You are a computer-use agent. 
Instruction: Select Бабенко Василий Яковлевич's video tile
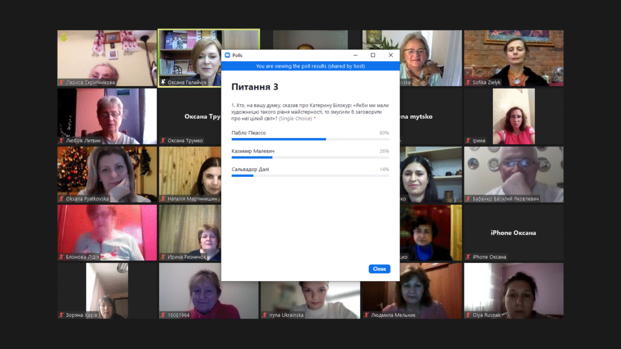click(x=513, y=173)
